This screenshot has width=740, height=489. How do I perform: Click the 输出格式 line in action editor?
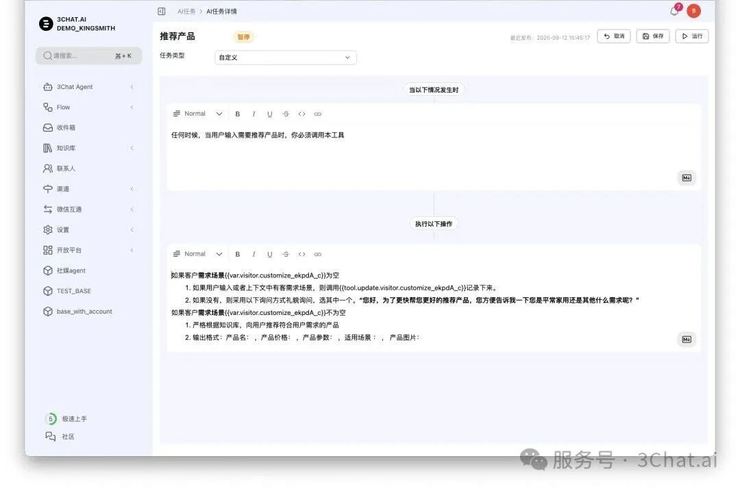302,338
